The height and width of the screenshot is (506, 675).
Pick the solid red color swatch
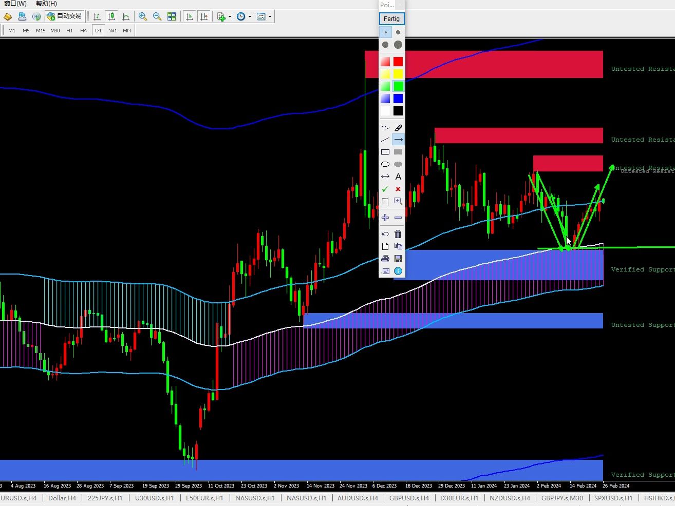[398, 62]
